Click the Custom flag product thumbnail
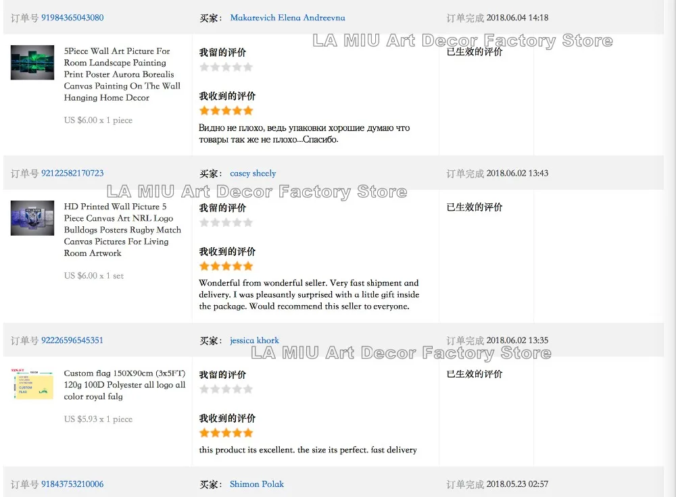 coord(32,384)
